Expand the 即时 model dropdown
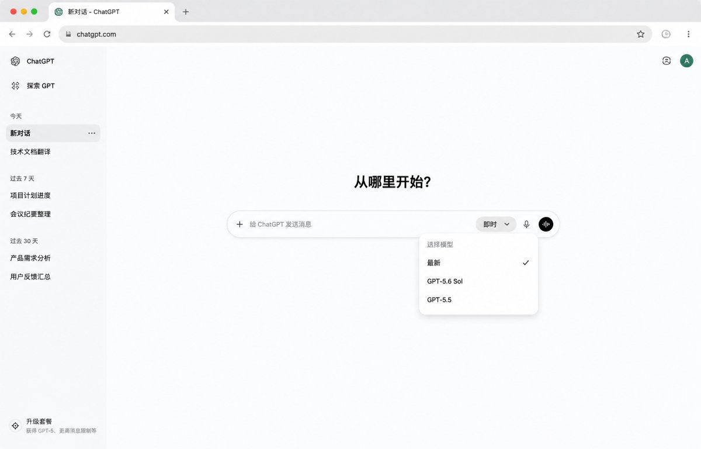 point(496,224)
